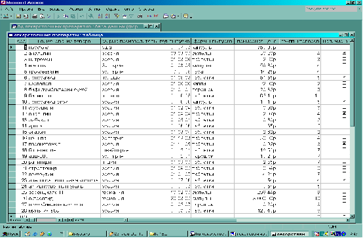Click the horizontal scrollbar of the table
The image size is (363, 238).
tap(237, 220)
